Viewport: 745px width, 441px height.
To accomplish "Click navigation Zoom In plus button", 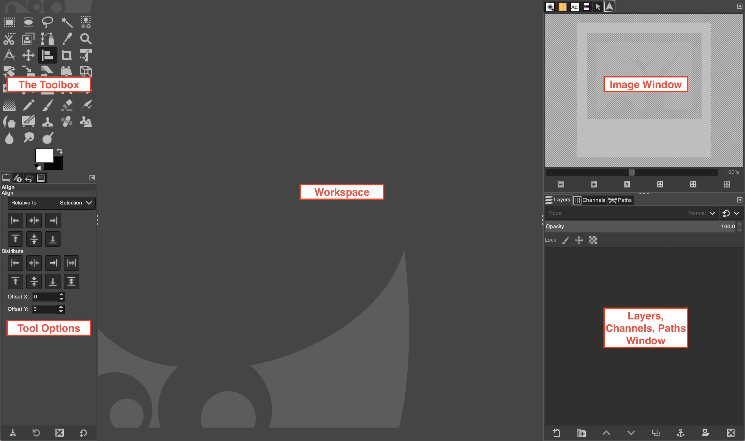I will click(594, 185).
